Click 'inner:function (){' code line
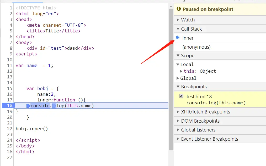This screenshot has height=166, width=266. click(61, 100)
